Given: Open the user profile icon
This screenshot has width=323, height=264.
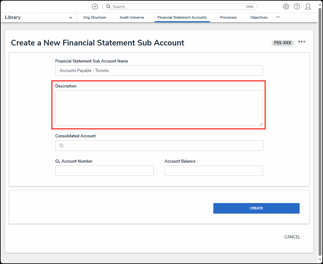Looking at the screenshot, I should point(308,7).
